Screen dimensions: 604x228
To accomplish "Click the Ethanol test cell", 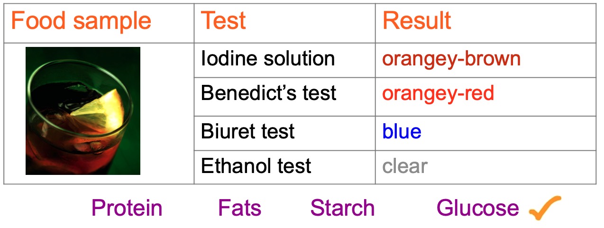I will point(256,166).
